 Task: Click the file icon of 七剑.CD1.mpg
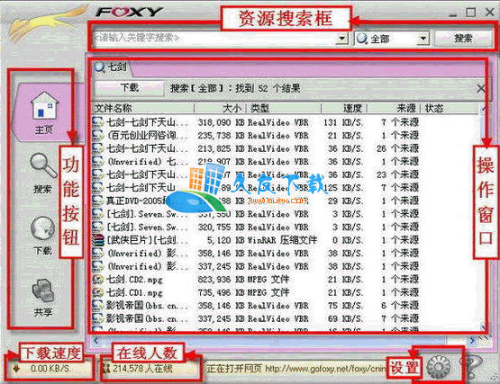click(x=98, y=292)
